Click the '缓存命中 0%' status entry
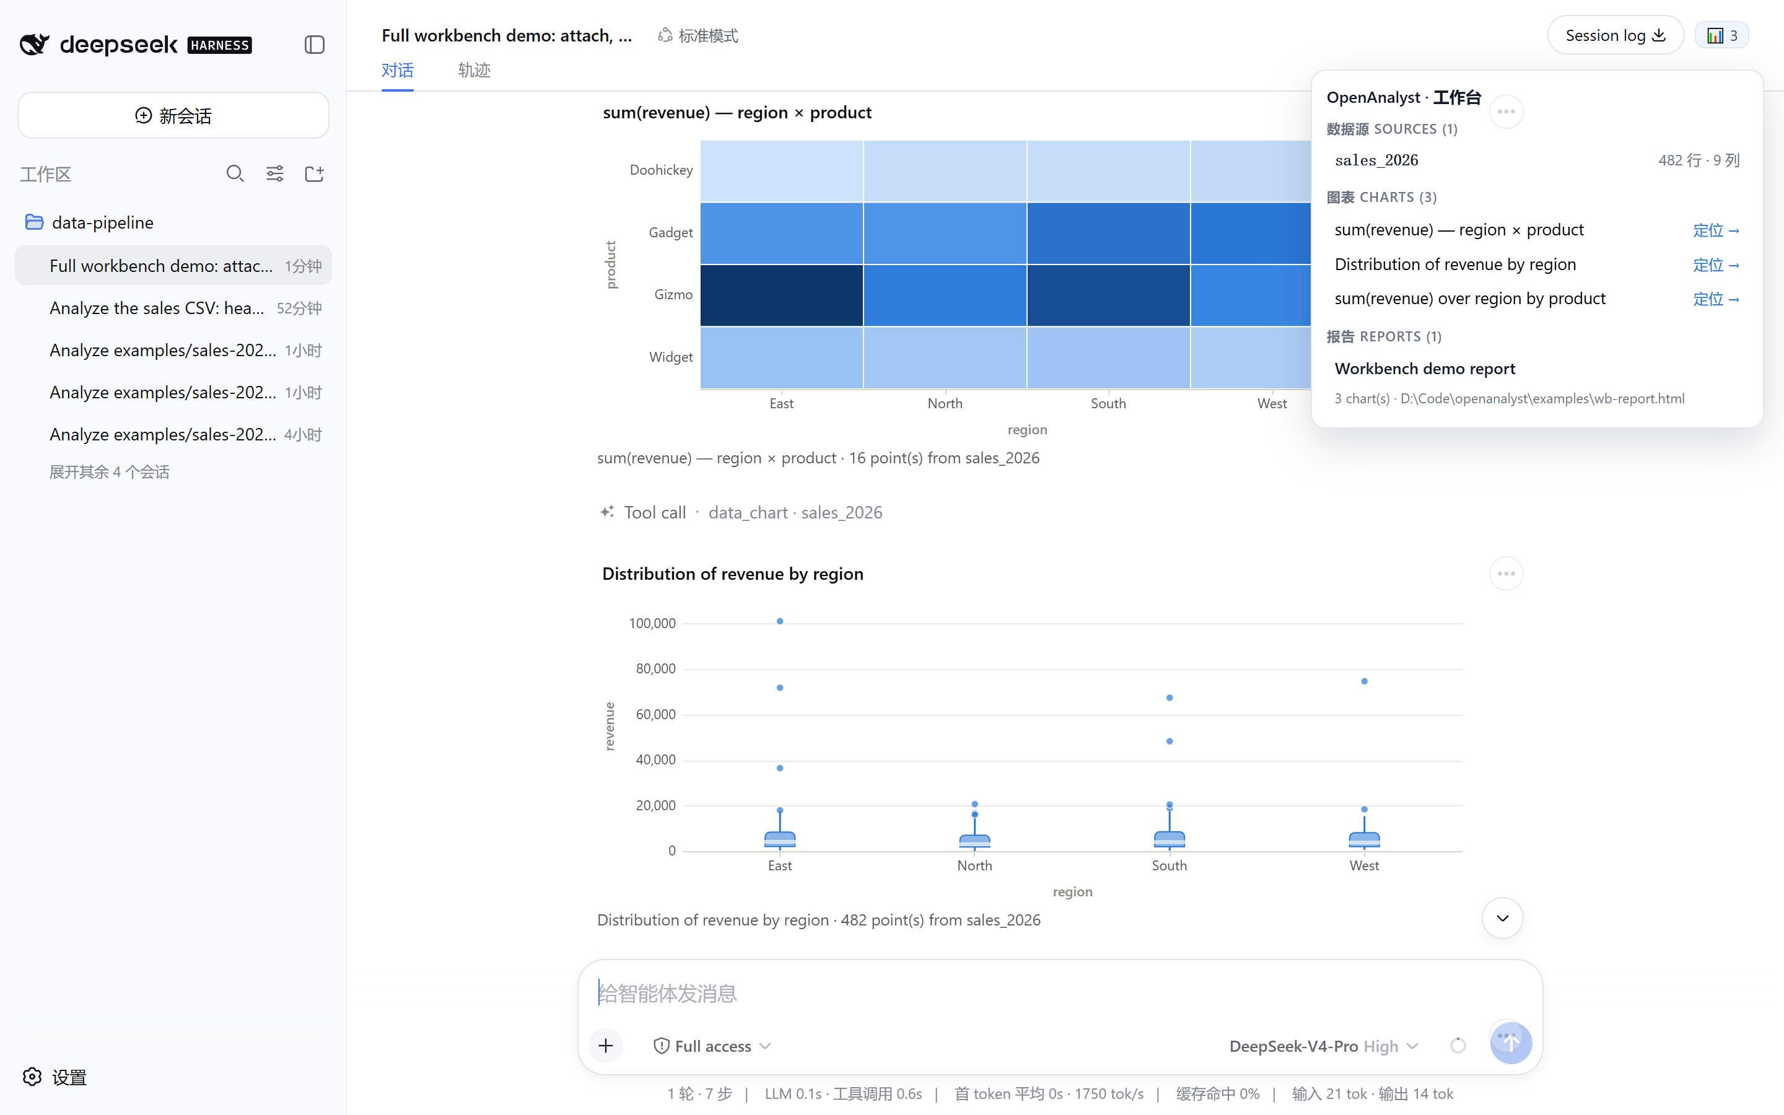Screen dimensions: 1784x1115 pos(1217,1093)
